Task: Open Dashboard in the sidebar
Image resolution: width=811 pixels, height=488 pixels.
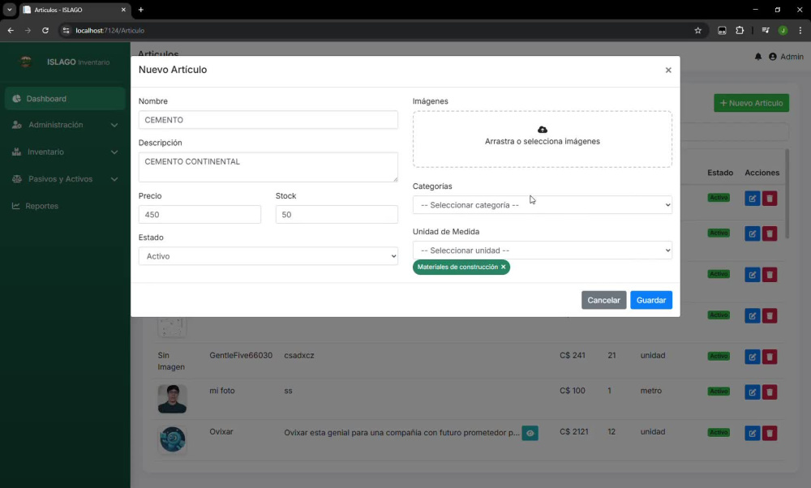Action: click(x=65, y=99)
